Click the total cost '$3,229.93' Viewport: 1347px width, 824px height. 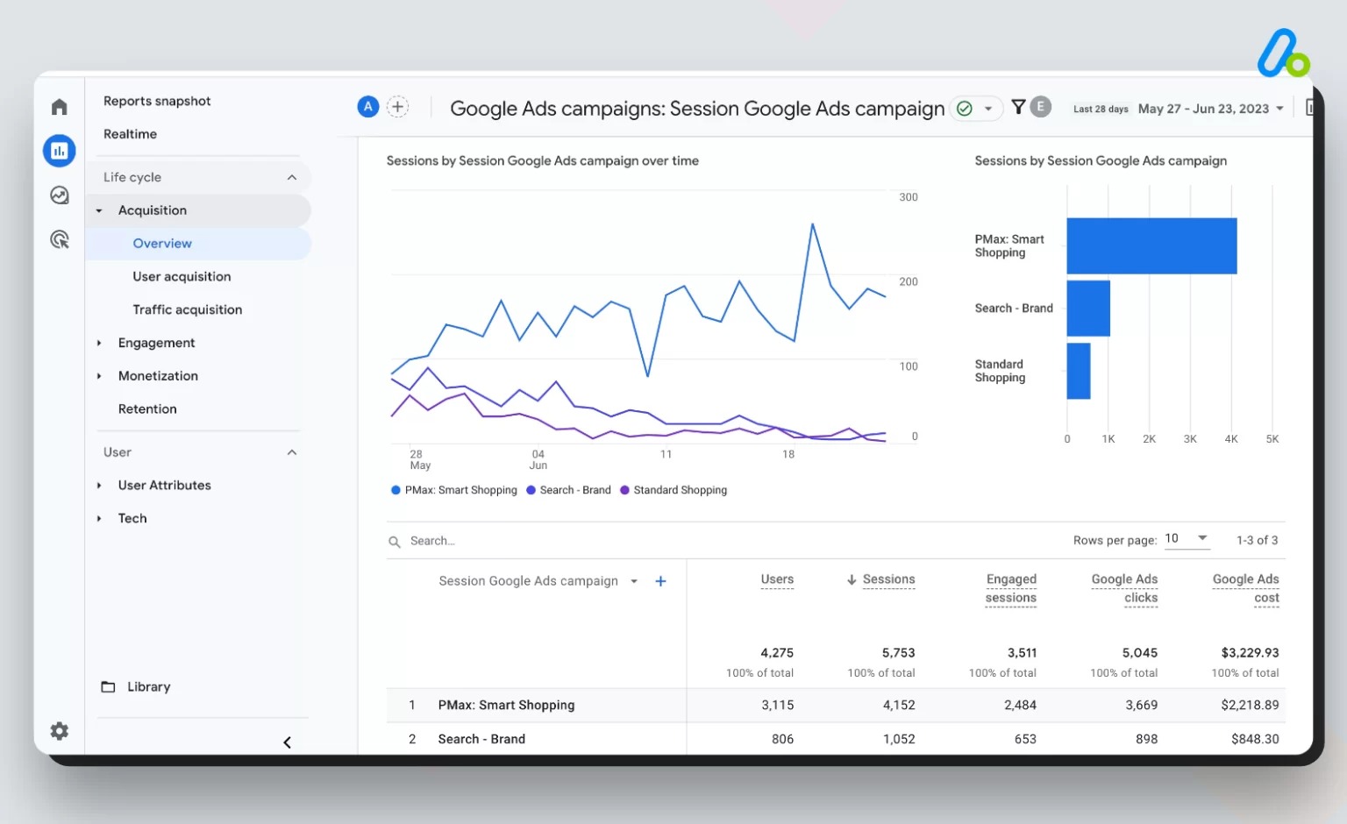coord(1250,653)
